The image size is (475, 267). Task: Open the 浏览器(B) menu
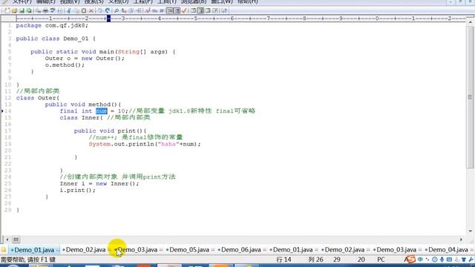[194, 1]
